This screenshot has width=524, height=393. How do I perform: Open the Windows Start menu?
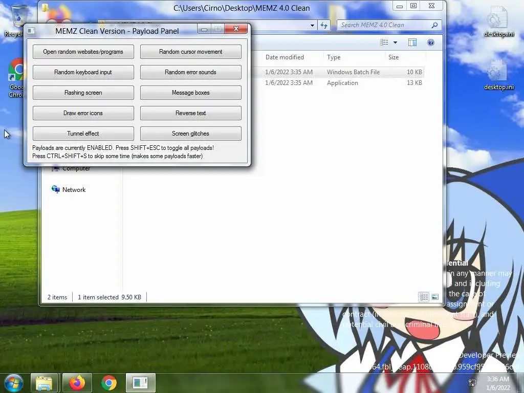coord(13,383)
